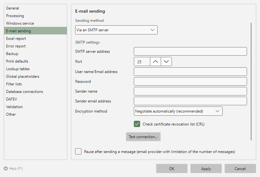260x177 pixels.
Task: Click the Help (F1) icon
Action: coord(6,168)
